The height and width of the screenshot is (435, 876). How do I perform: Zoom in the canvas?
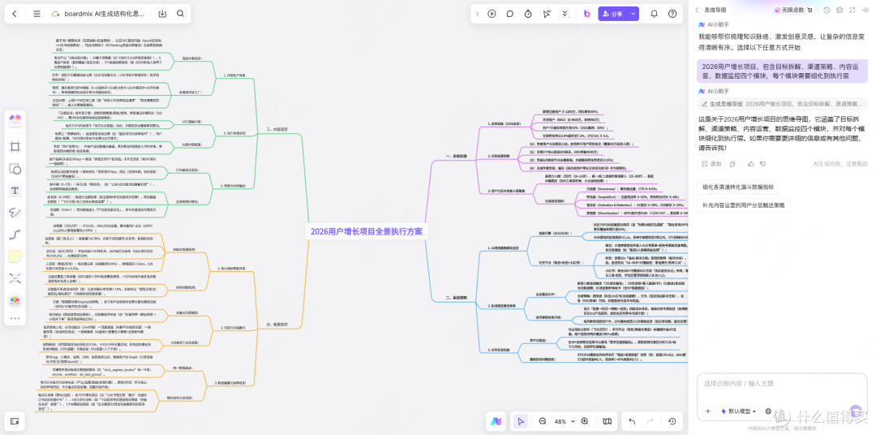click(585, 421)
